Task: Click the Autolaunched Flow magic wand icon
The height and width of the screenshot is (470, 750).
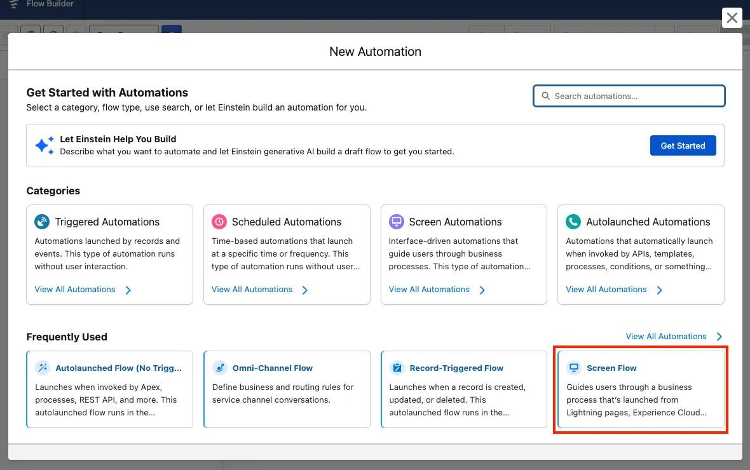Action: click(43, 368)
